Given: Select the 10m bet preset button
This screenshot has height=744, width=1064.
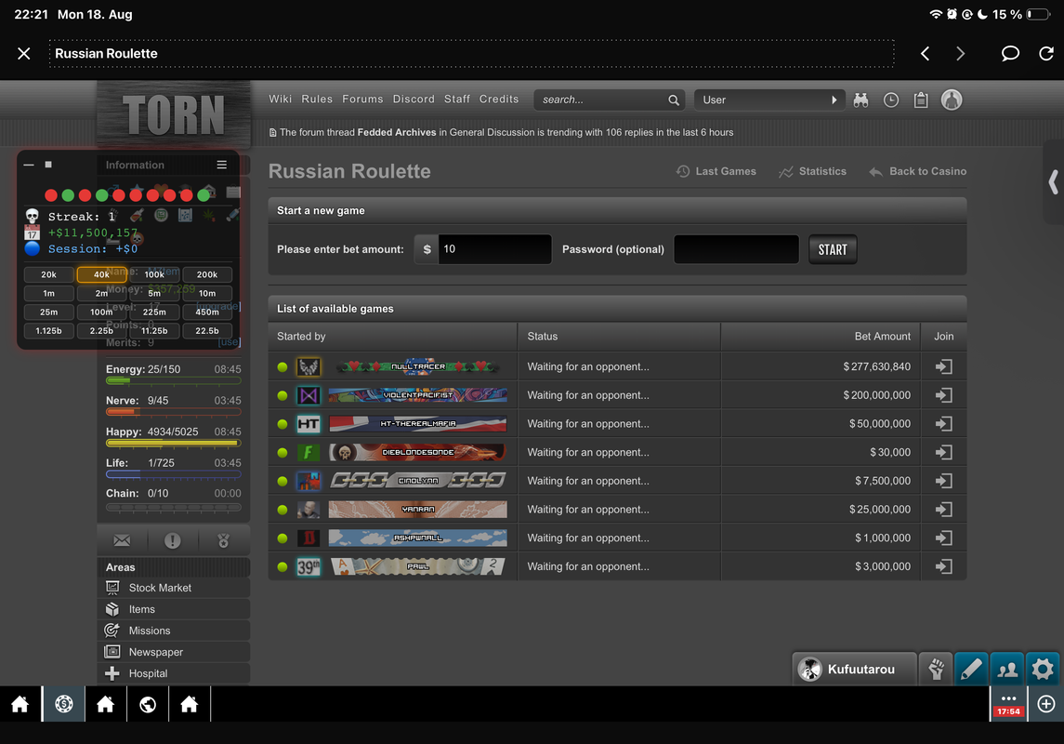Looking at the screenshot, I should [x=207, y=293].
